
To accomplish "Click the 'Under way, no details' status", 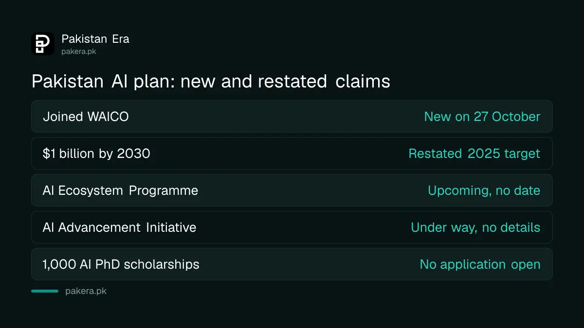I will [x=475, y=227].
